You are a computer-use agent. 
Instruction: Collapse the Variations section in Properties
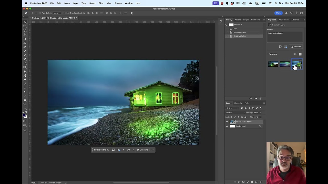pyautogui.click(x=268, y=54)
